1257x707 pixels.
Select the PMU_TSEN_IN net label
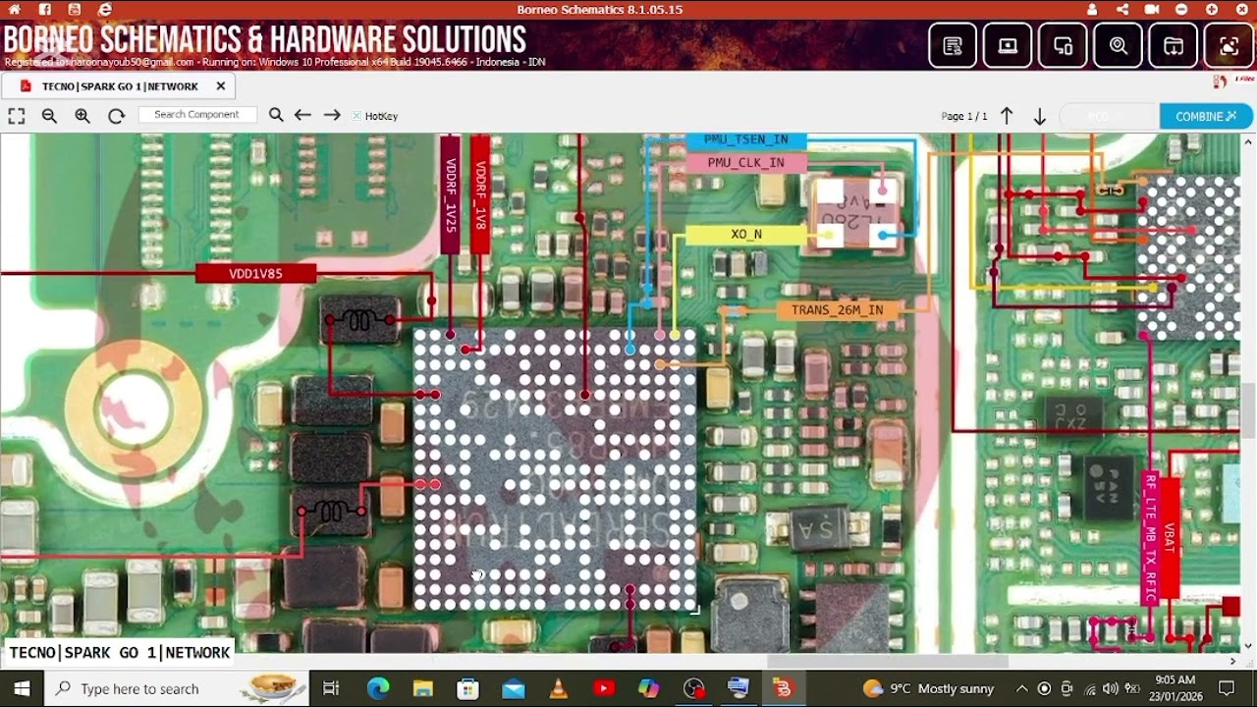746,140
